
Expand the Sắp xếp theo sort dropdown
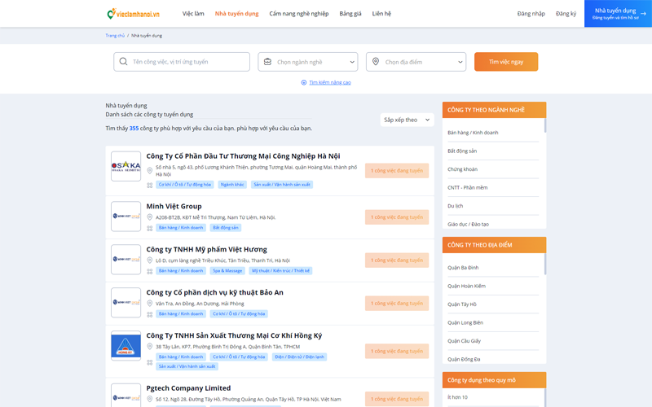pos(407,120)
